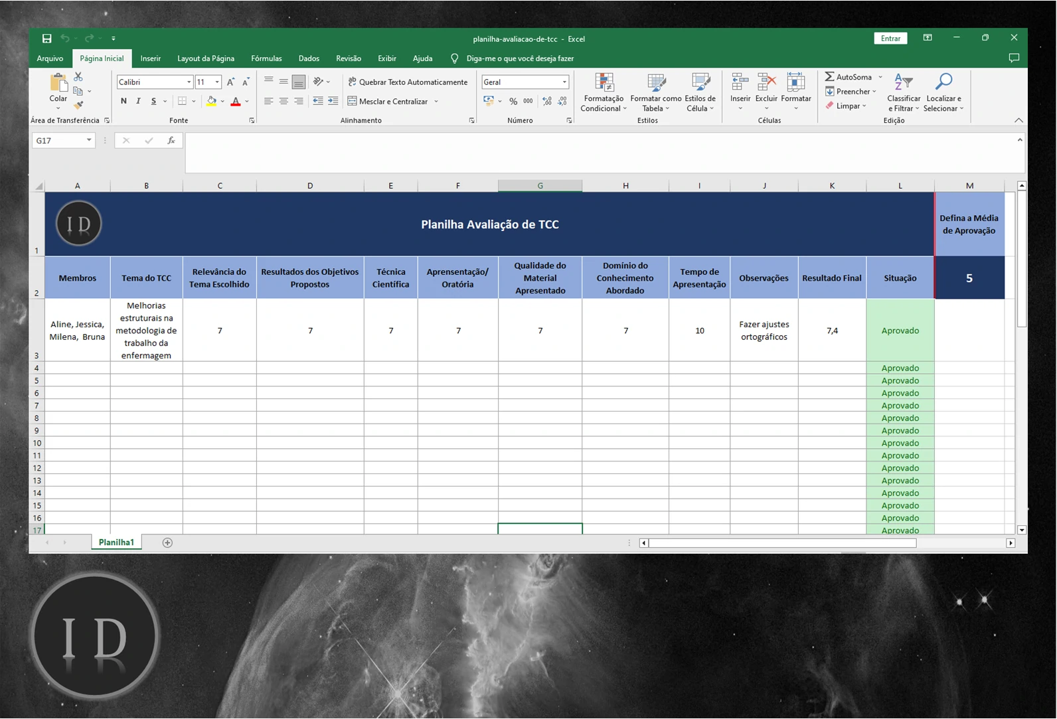
Task: Open the font size dropdown
Action: coord(217,82)
